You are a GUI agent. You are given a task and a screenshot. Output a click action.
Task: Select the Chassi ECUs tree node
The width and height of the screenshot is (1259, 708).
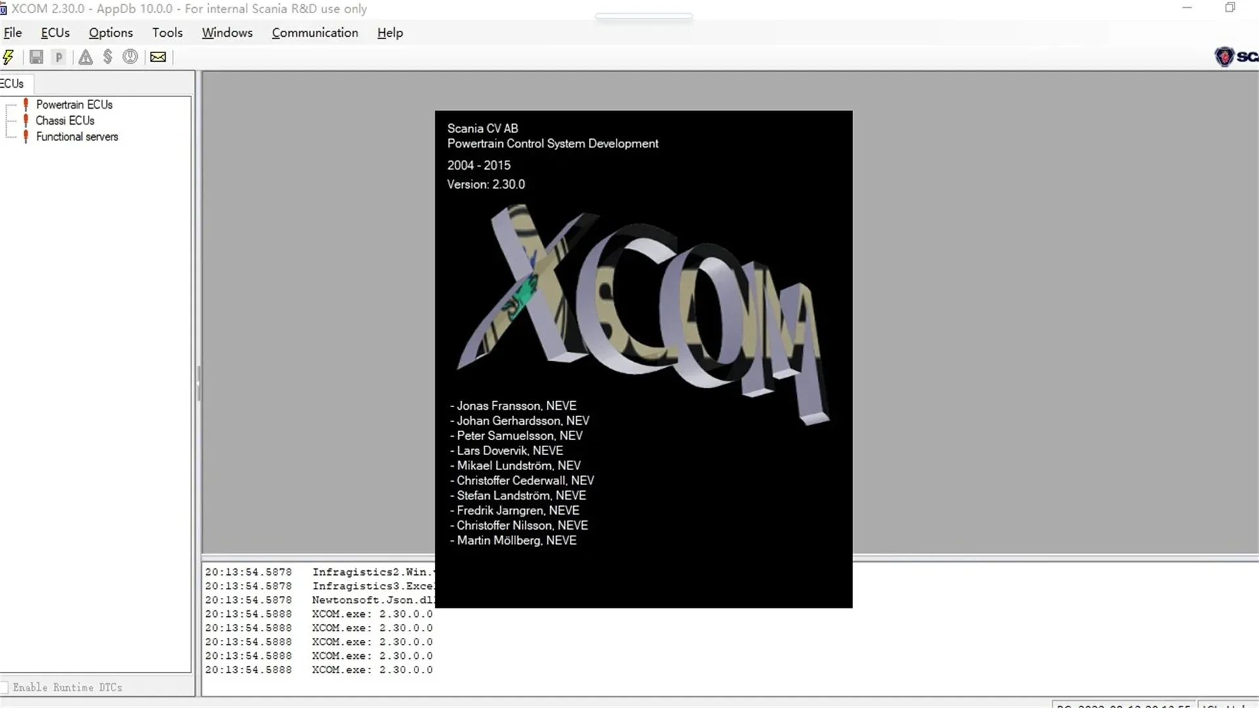(65, 121)
